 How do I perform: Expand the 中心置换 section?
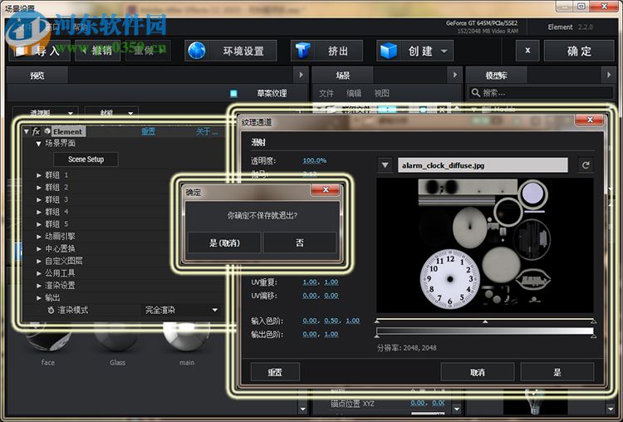click(38, 248)
